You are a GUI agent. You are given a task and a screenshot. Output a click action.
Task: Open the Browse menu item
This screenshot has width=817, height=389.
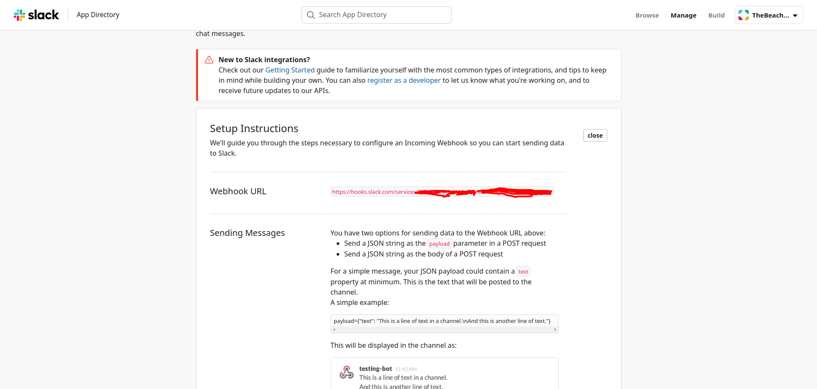[647, 15]
